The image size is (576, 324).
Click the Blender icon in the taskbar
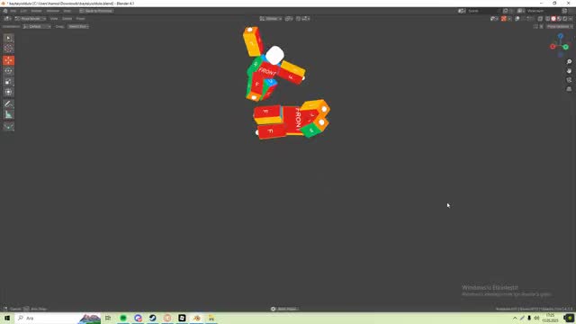point(196,318)
